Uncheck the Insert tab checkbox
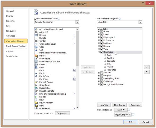Screen dimensions: 156x128 point(102,34)
